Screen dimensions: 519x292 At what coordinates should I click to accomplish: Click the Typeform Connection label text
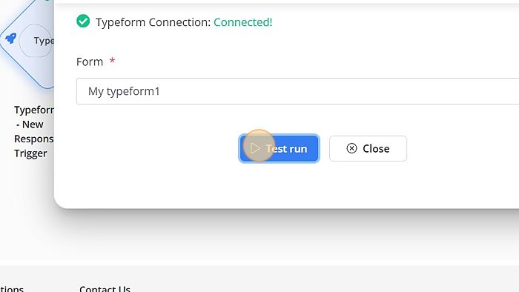153,22
